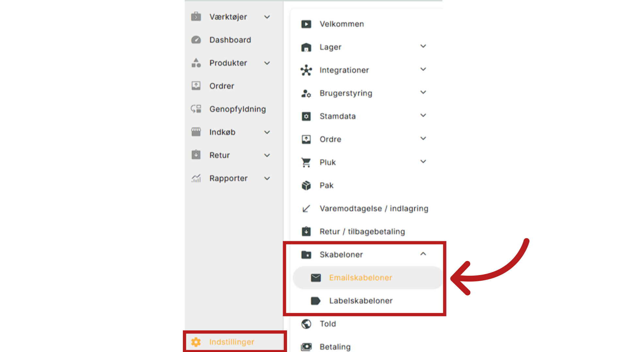Image resolution: width=627 pixels, height=352 pixels.
Task: Open Emailskabeloner menu item
Action: pos(368,278)
